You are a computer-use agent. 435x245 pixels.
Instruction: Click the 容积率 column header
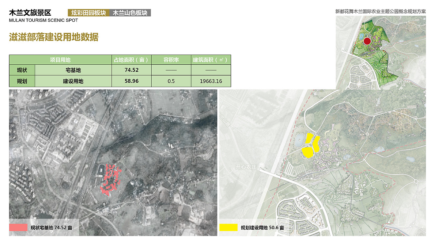pyautogui.click(x=171, y=60)
